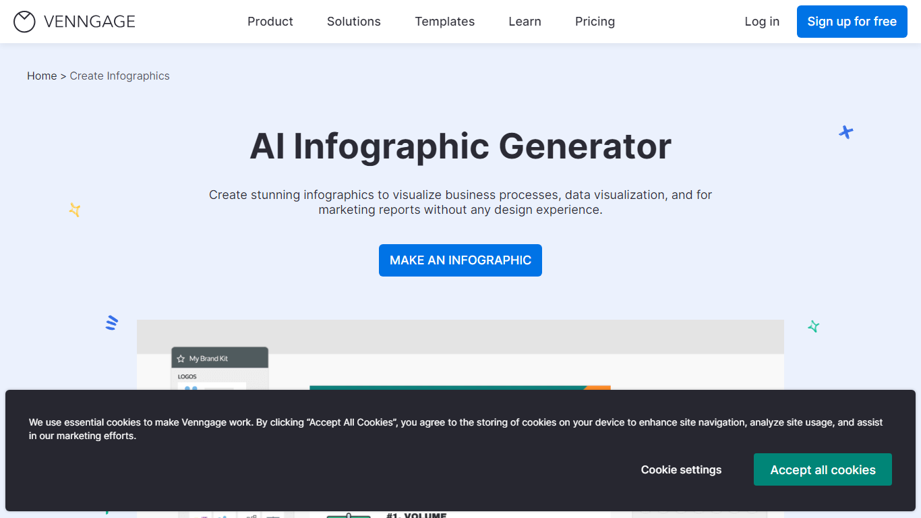Click the green sparkle decoration on the right

tap(814, 326)
